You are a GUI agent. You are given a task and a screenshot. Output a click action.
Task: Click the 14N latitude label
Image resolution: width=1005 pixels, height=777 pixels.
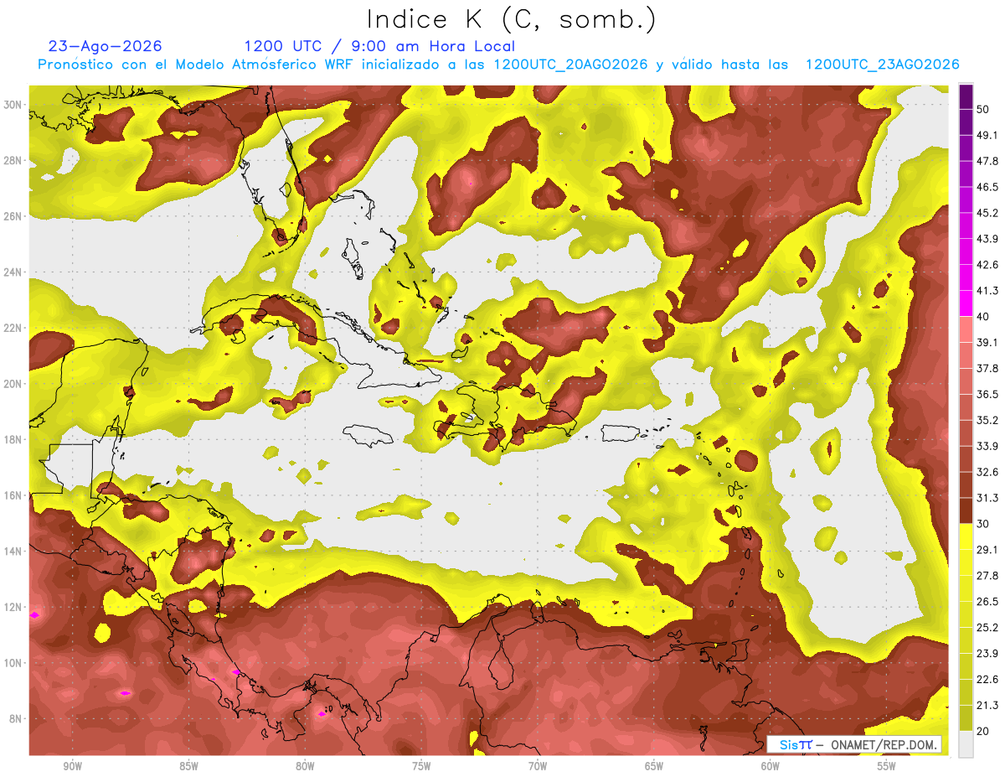pos(13,552)
